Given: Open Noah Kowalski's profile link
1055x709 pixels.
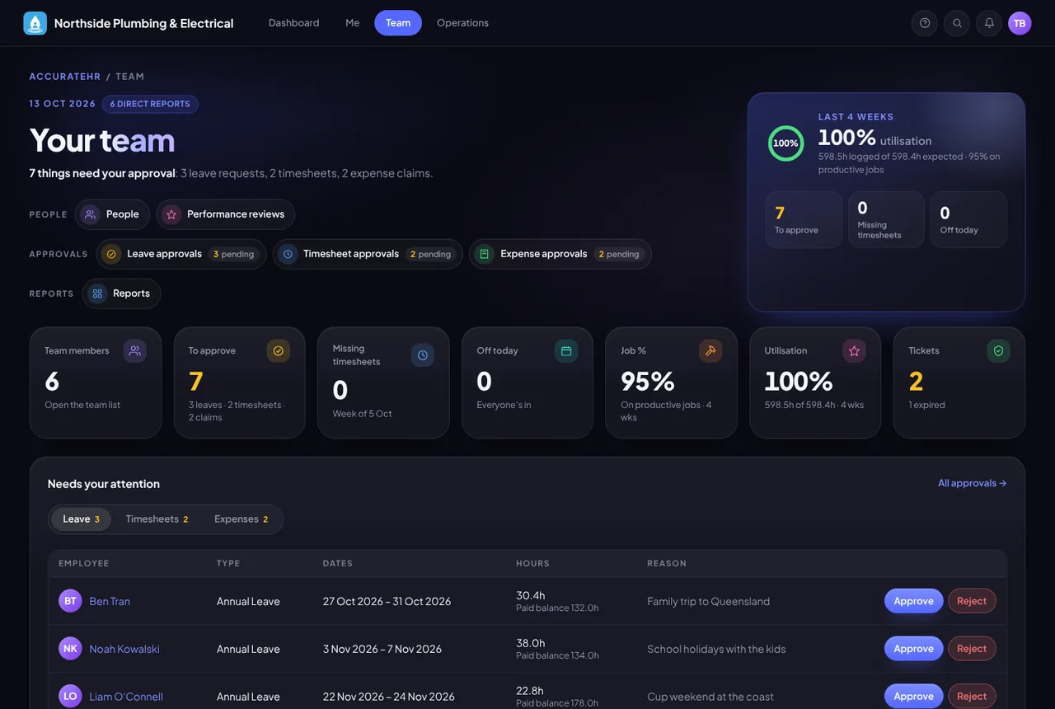Looking at the screenshot, I should [x=124, y=649].
